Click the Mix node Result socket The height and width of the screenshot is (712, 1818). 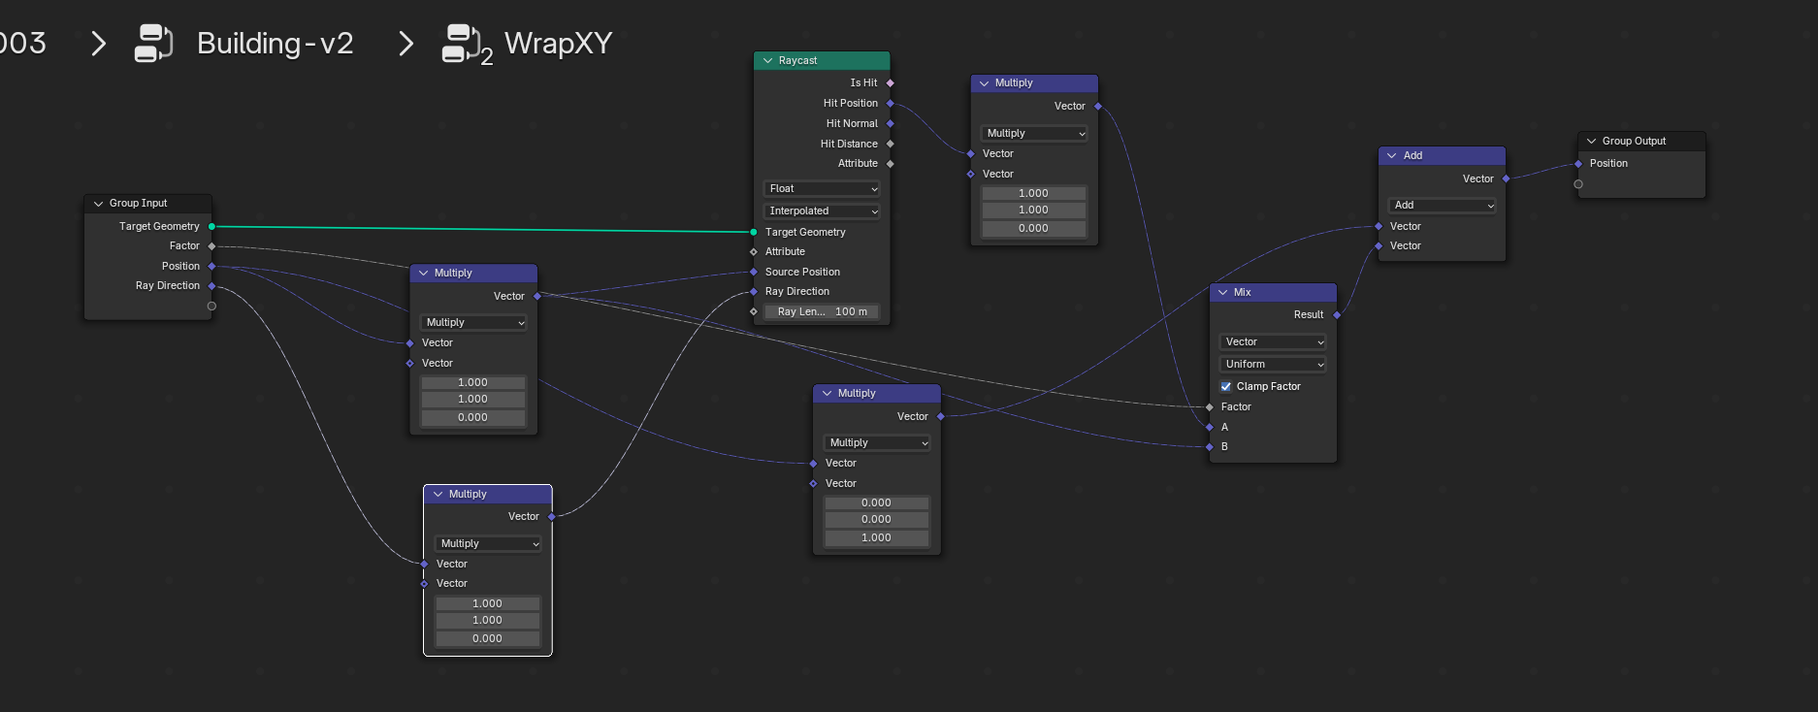[1337, 315]
